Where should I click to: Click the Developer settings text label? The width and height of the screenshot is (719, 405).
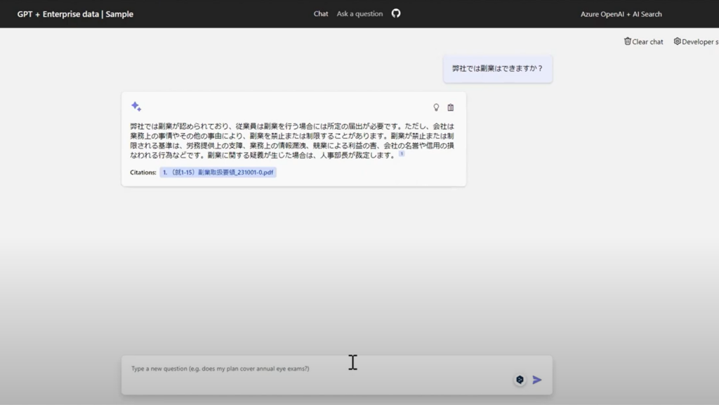pos(700,42)
